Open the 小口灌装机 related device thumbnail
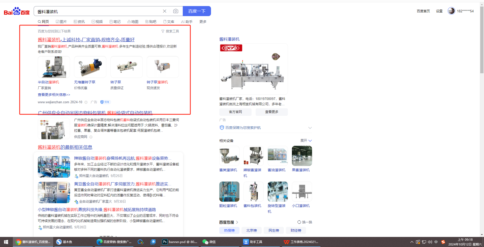The width and height of the screenshot is (484, 247). (x=302, y=192)
